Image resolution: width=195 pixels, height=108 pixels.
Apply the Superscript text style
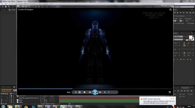(188, 59)
